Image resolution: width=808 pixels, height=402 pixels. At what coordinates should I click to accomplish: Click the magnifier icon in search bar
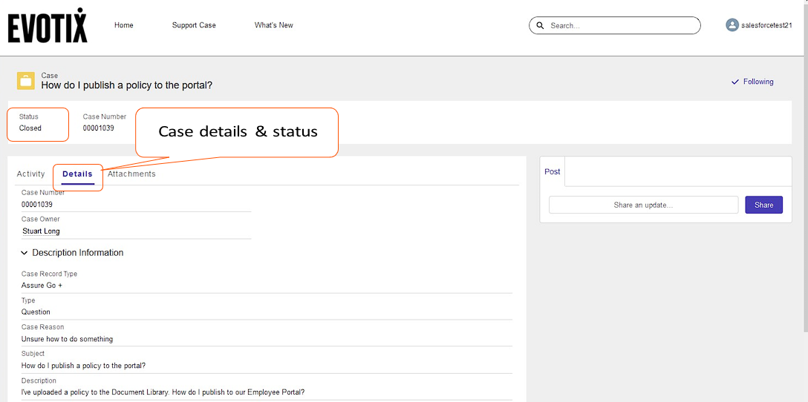(x=540, y=26)
